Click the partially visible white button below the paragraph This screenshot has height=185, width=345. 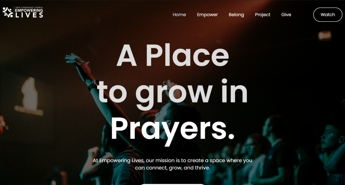coord(172,184)
